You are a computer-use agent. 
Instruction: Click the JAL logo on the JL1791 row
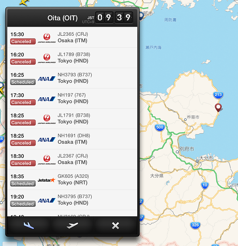pyautogui.click(x=46, y=119)
